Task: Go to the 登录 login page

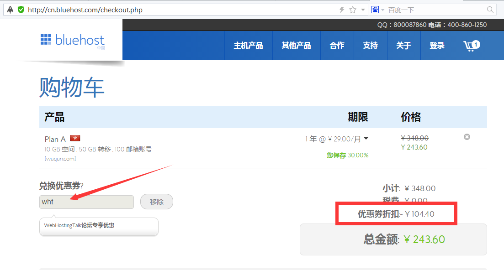Action: pyautogui.click(x=437, y=46)
